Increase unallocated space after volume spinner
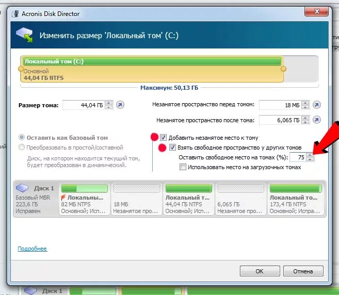This screenshot has width=339, height=295. pos(305,118)
